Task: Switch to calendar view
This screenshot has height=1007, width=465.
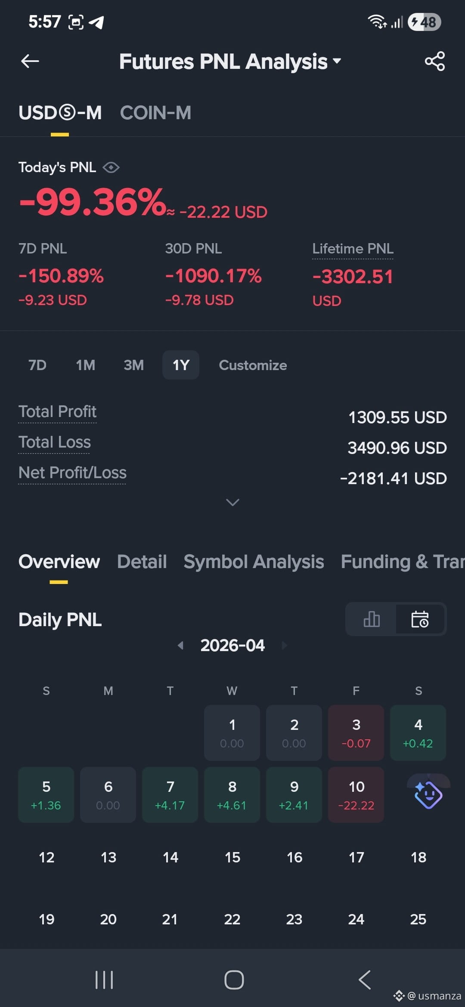Action: pyautogui.click(x=420, y=619)
